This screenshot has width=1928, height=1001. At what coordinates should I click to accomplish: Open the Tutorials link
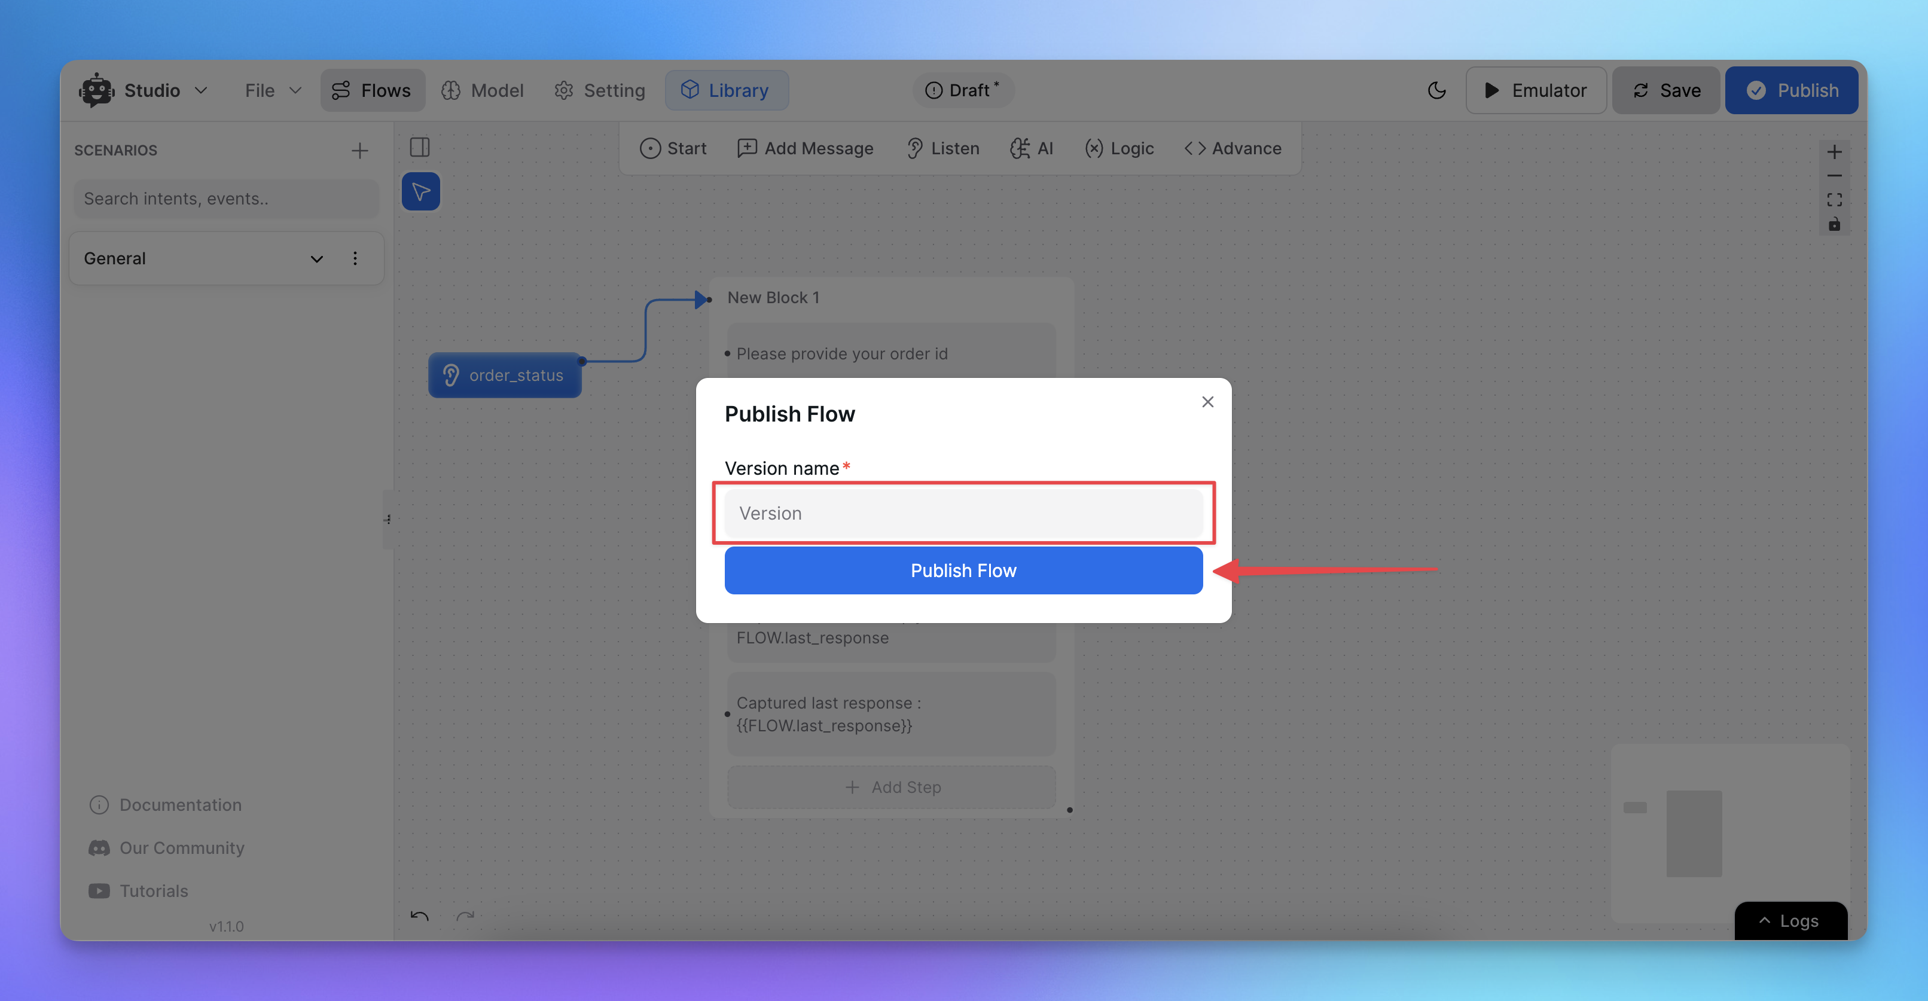coord(139,891)
